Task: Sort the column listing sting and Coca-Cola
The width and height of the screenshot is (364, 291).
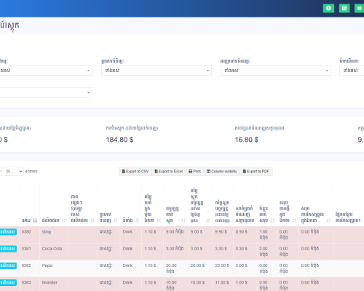Action: pos(64,220)
